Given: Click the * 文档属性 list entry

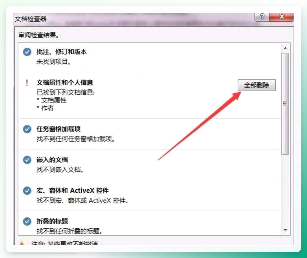Looking at the screenshot, I should tap(51, 100).
